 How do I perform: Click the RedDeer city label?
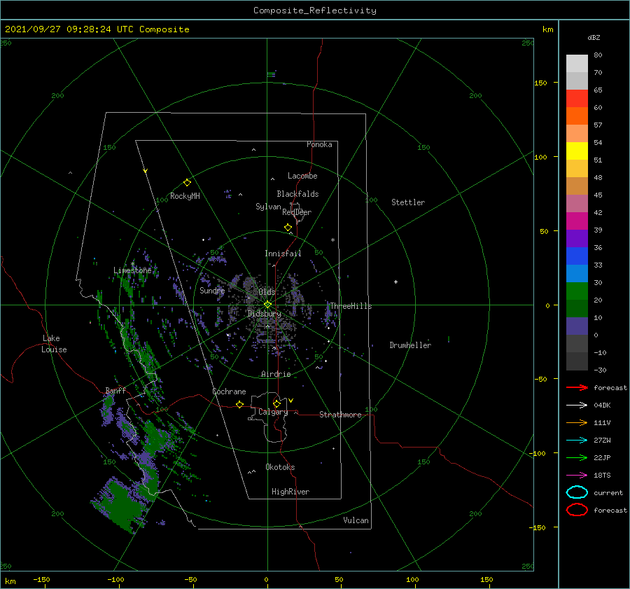click(297, 212)
